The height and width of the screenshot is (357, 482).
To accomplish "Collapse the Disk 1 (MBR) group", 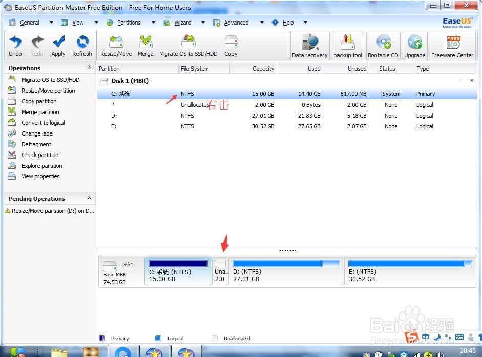I will [x=472, y=80].
